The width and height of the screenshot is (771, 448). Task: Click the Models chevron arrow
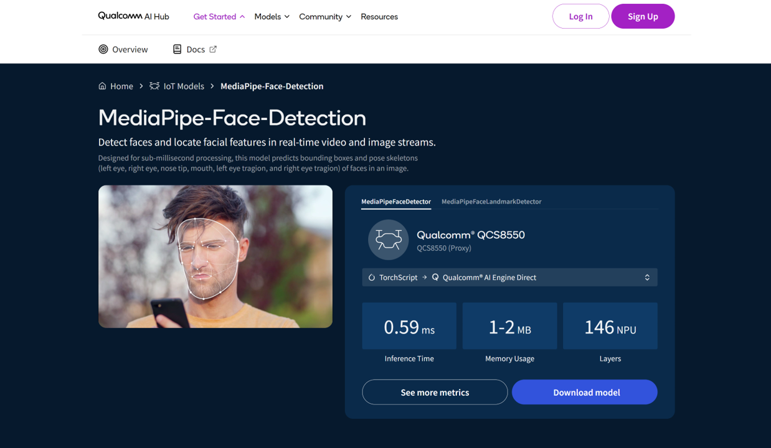pyautogui.click(x=287, y=17)
